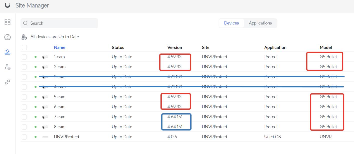354x154 pixels.
Task: Open the 5 cam device entry
Action: click(x=60, y=97)
